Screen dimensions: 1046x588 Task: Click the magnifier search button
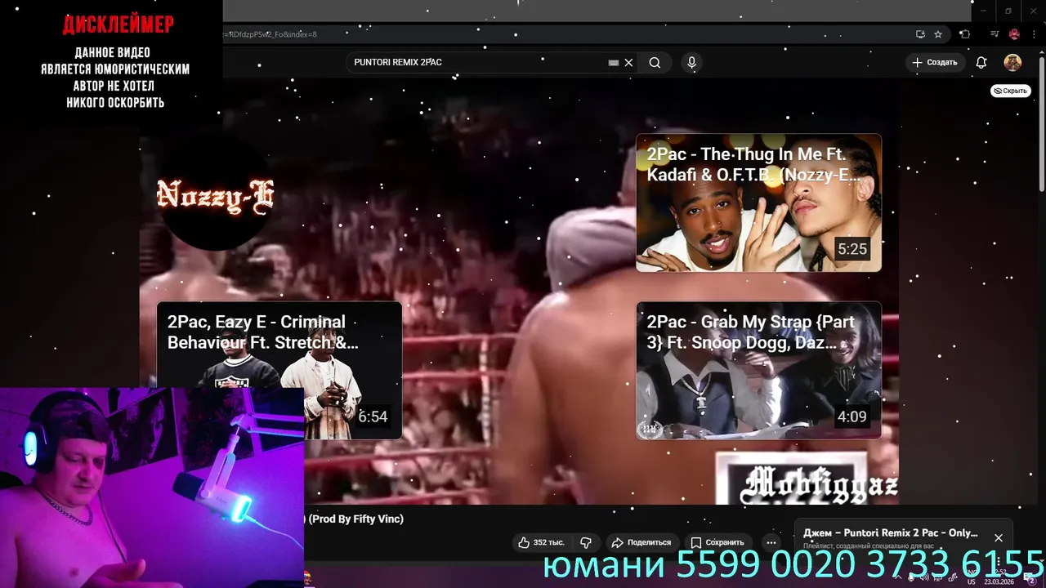tap(655, 63)
